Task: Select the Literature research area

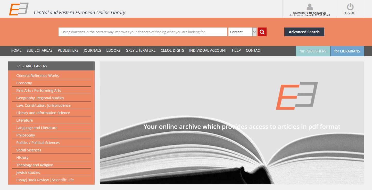Action: click(24, 120)
